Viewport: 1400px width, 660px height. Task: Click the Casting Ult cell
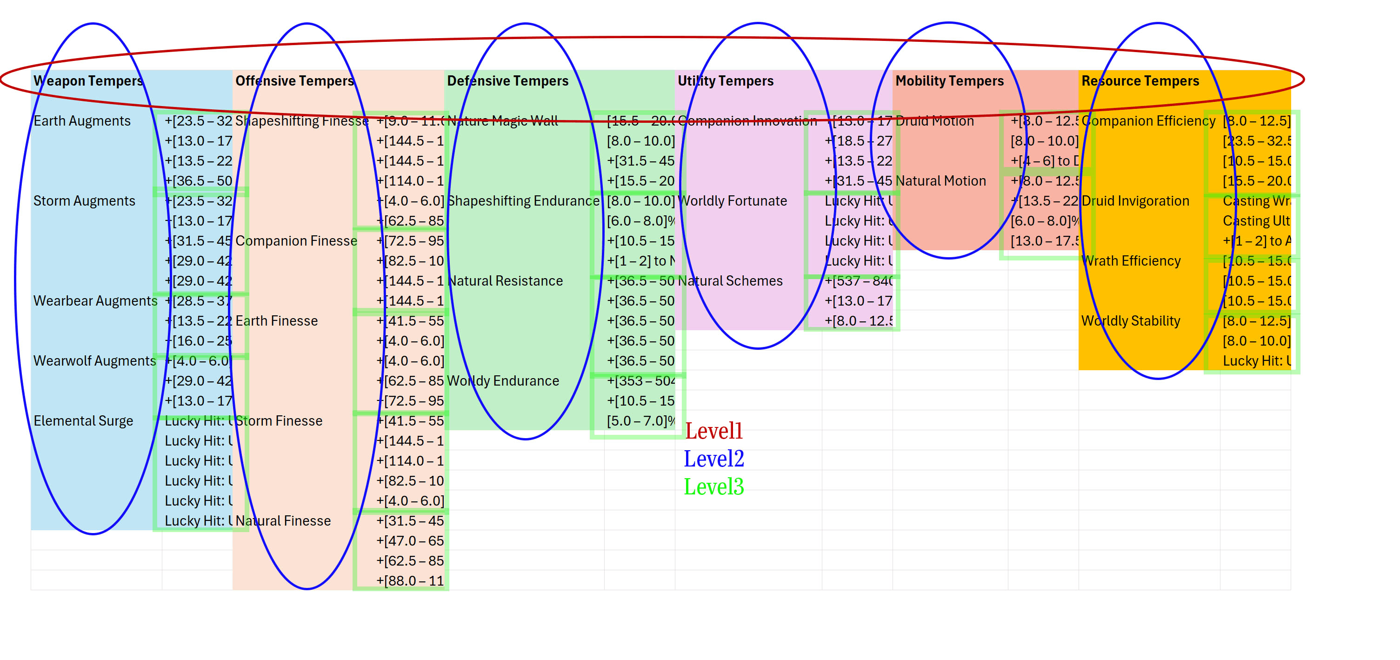[1255, 221]
